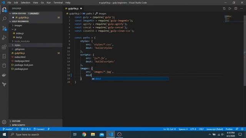The height and width of the screenshot is (138, 246).
Task: Click the Connect button in status bar
Action: click(39, 129)
